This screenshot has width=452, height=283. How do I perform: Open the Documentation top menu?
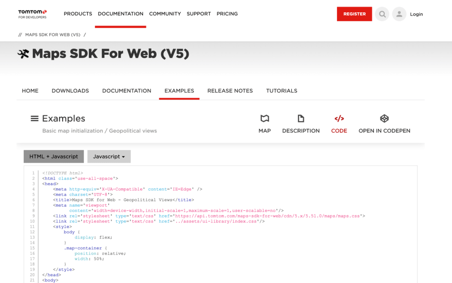coord(121,14)
